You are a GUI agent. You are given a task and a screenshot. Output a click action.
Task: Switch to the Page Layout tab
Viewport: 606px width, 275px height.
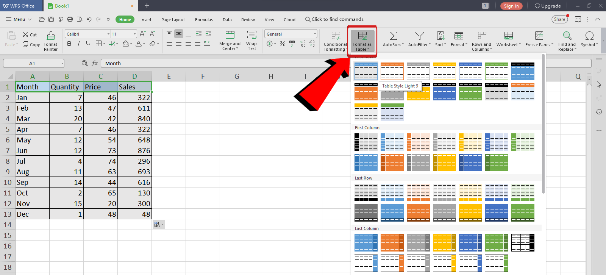point(173,20)
